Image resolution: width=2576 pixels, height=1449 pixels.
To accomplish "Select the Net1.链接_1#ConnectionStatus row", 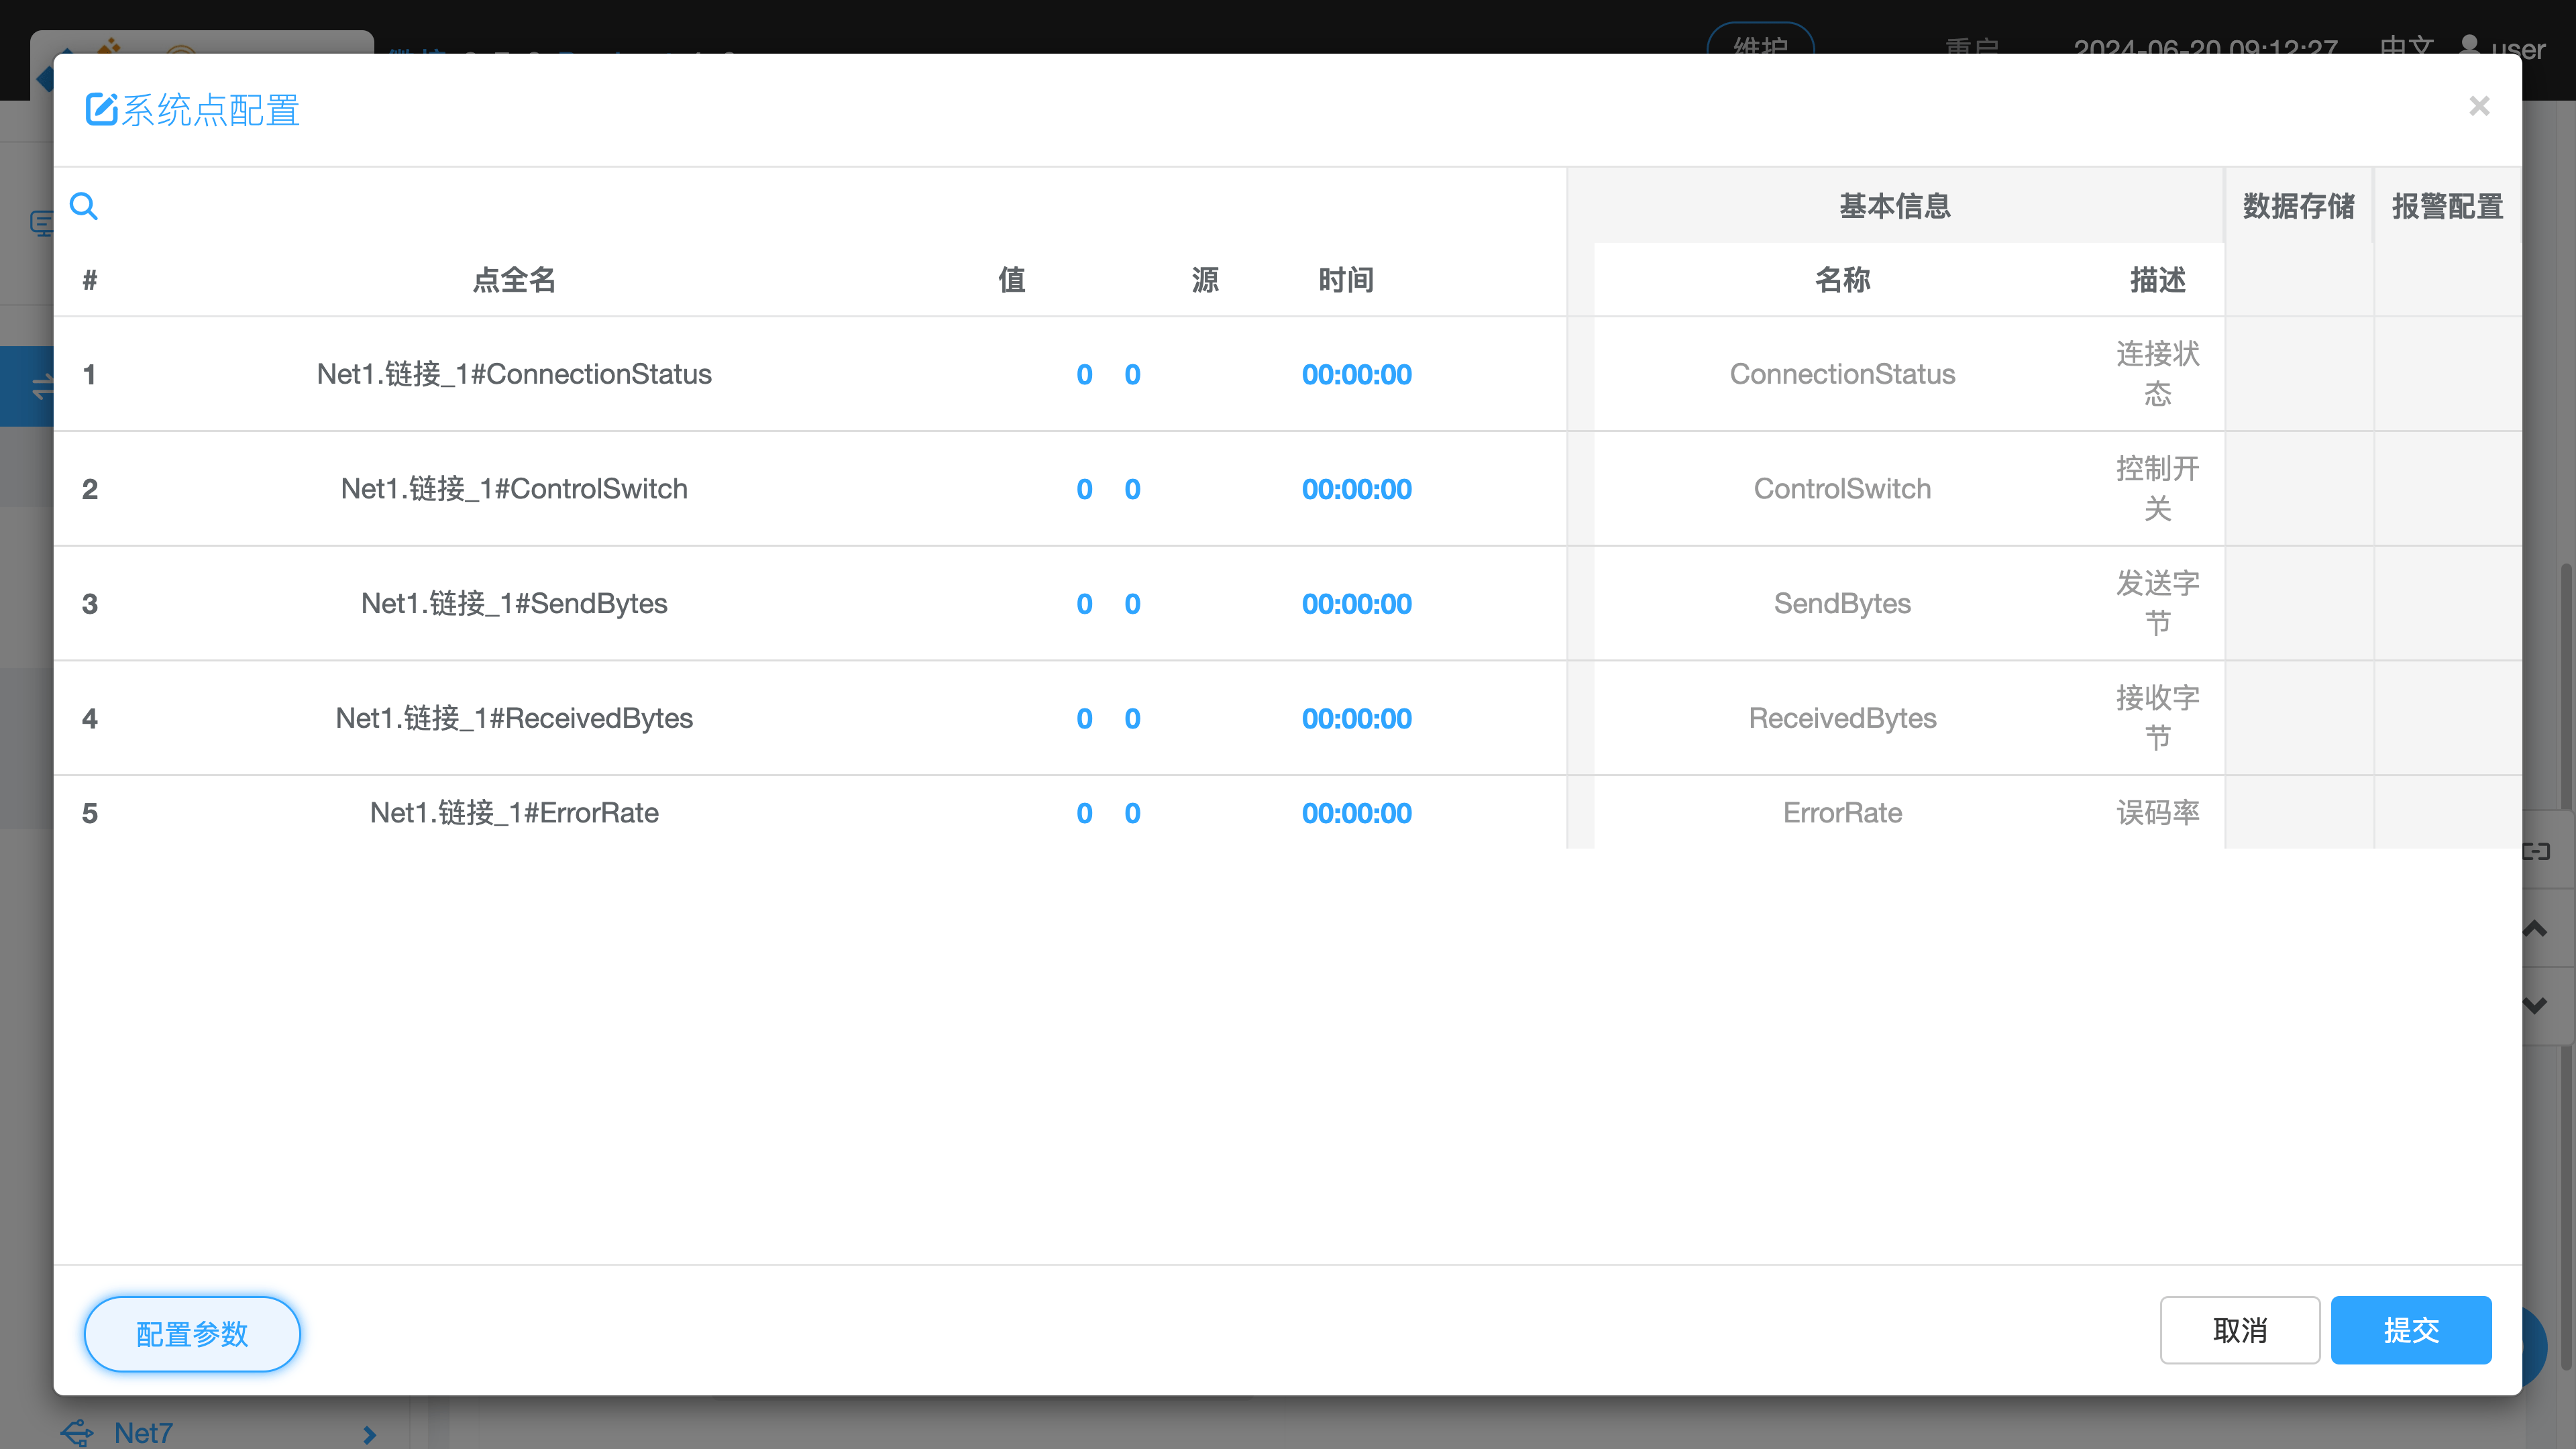I will (x=514, y=374).
